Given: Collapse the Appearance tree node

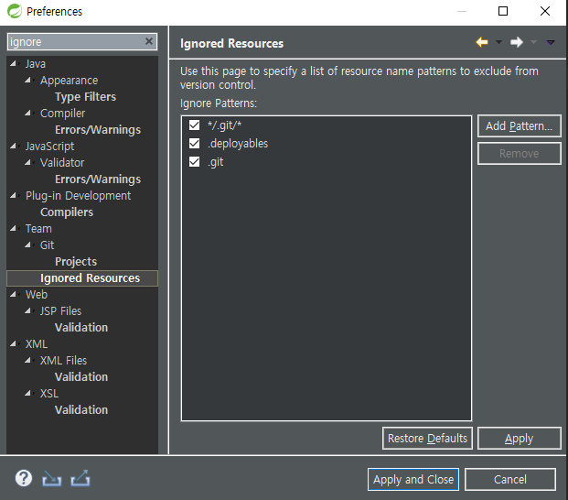Looking at the screenshot, I should 27,81.
